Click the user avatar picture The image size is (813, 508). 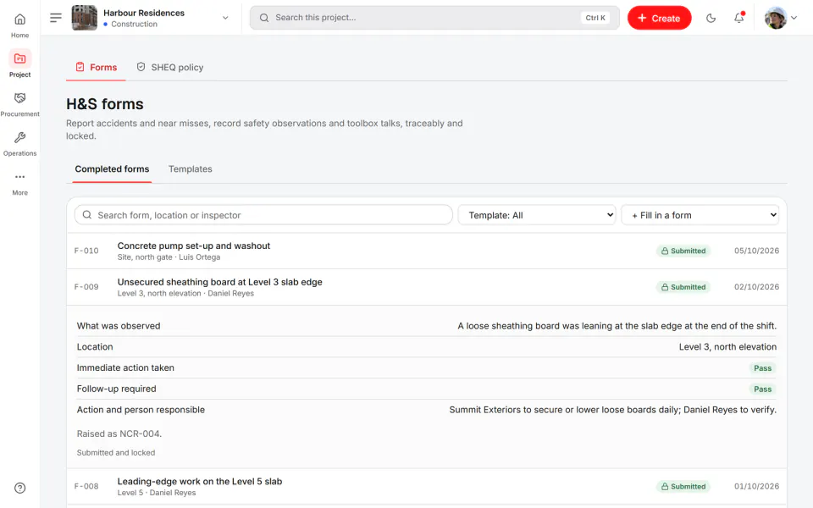[x=776, y=18]
